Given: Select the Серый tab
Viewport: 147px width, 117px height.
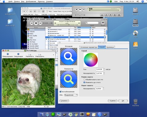Looking at the screenshot, I should click(102, 47).
